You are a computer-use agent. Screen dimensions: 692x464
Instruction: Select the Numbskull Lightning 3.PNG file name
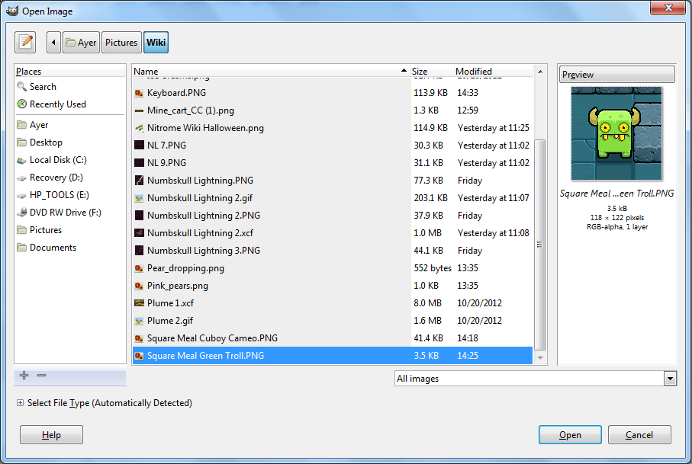(204, 251)
